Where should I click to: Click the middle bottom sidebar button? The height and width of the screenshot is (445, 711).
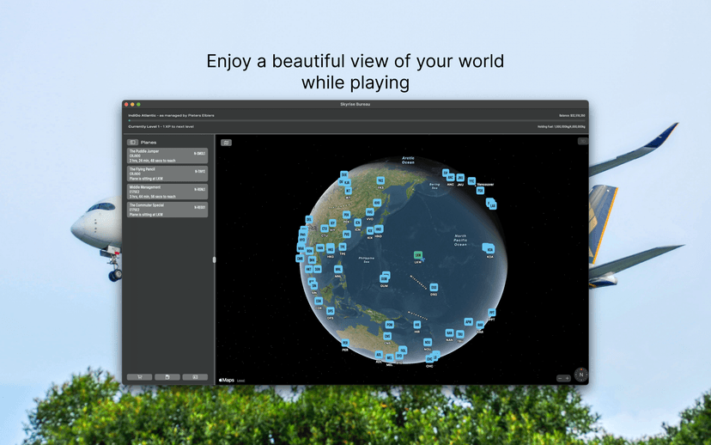167,377
